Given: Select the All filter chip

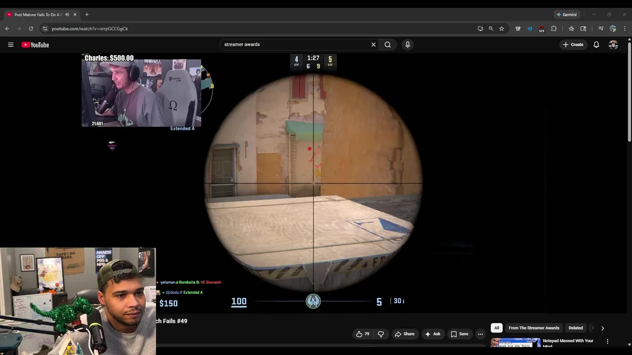Looking at the screenshot, I should (497, 328).
